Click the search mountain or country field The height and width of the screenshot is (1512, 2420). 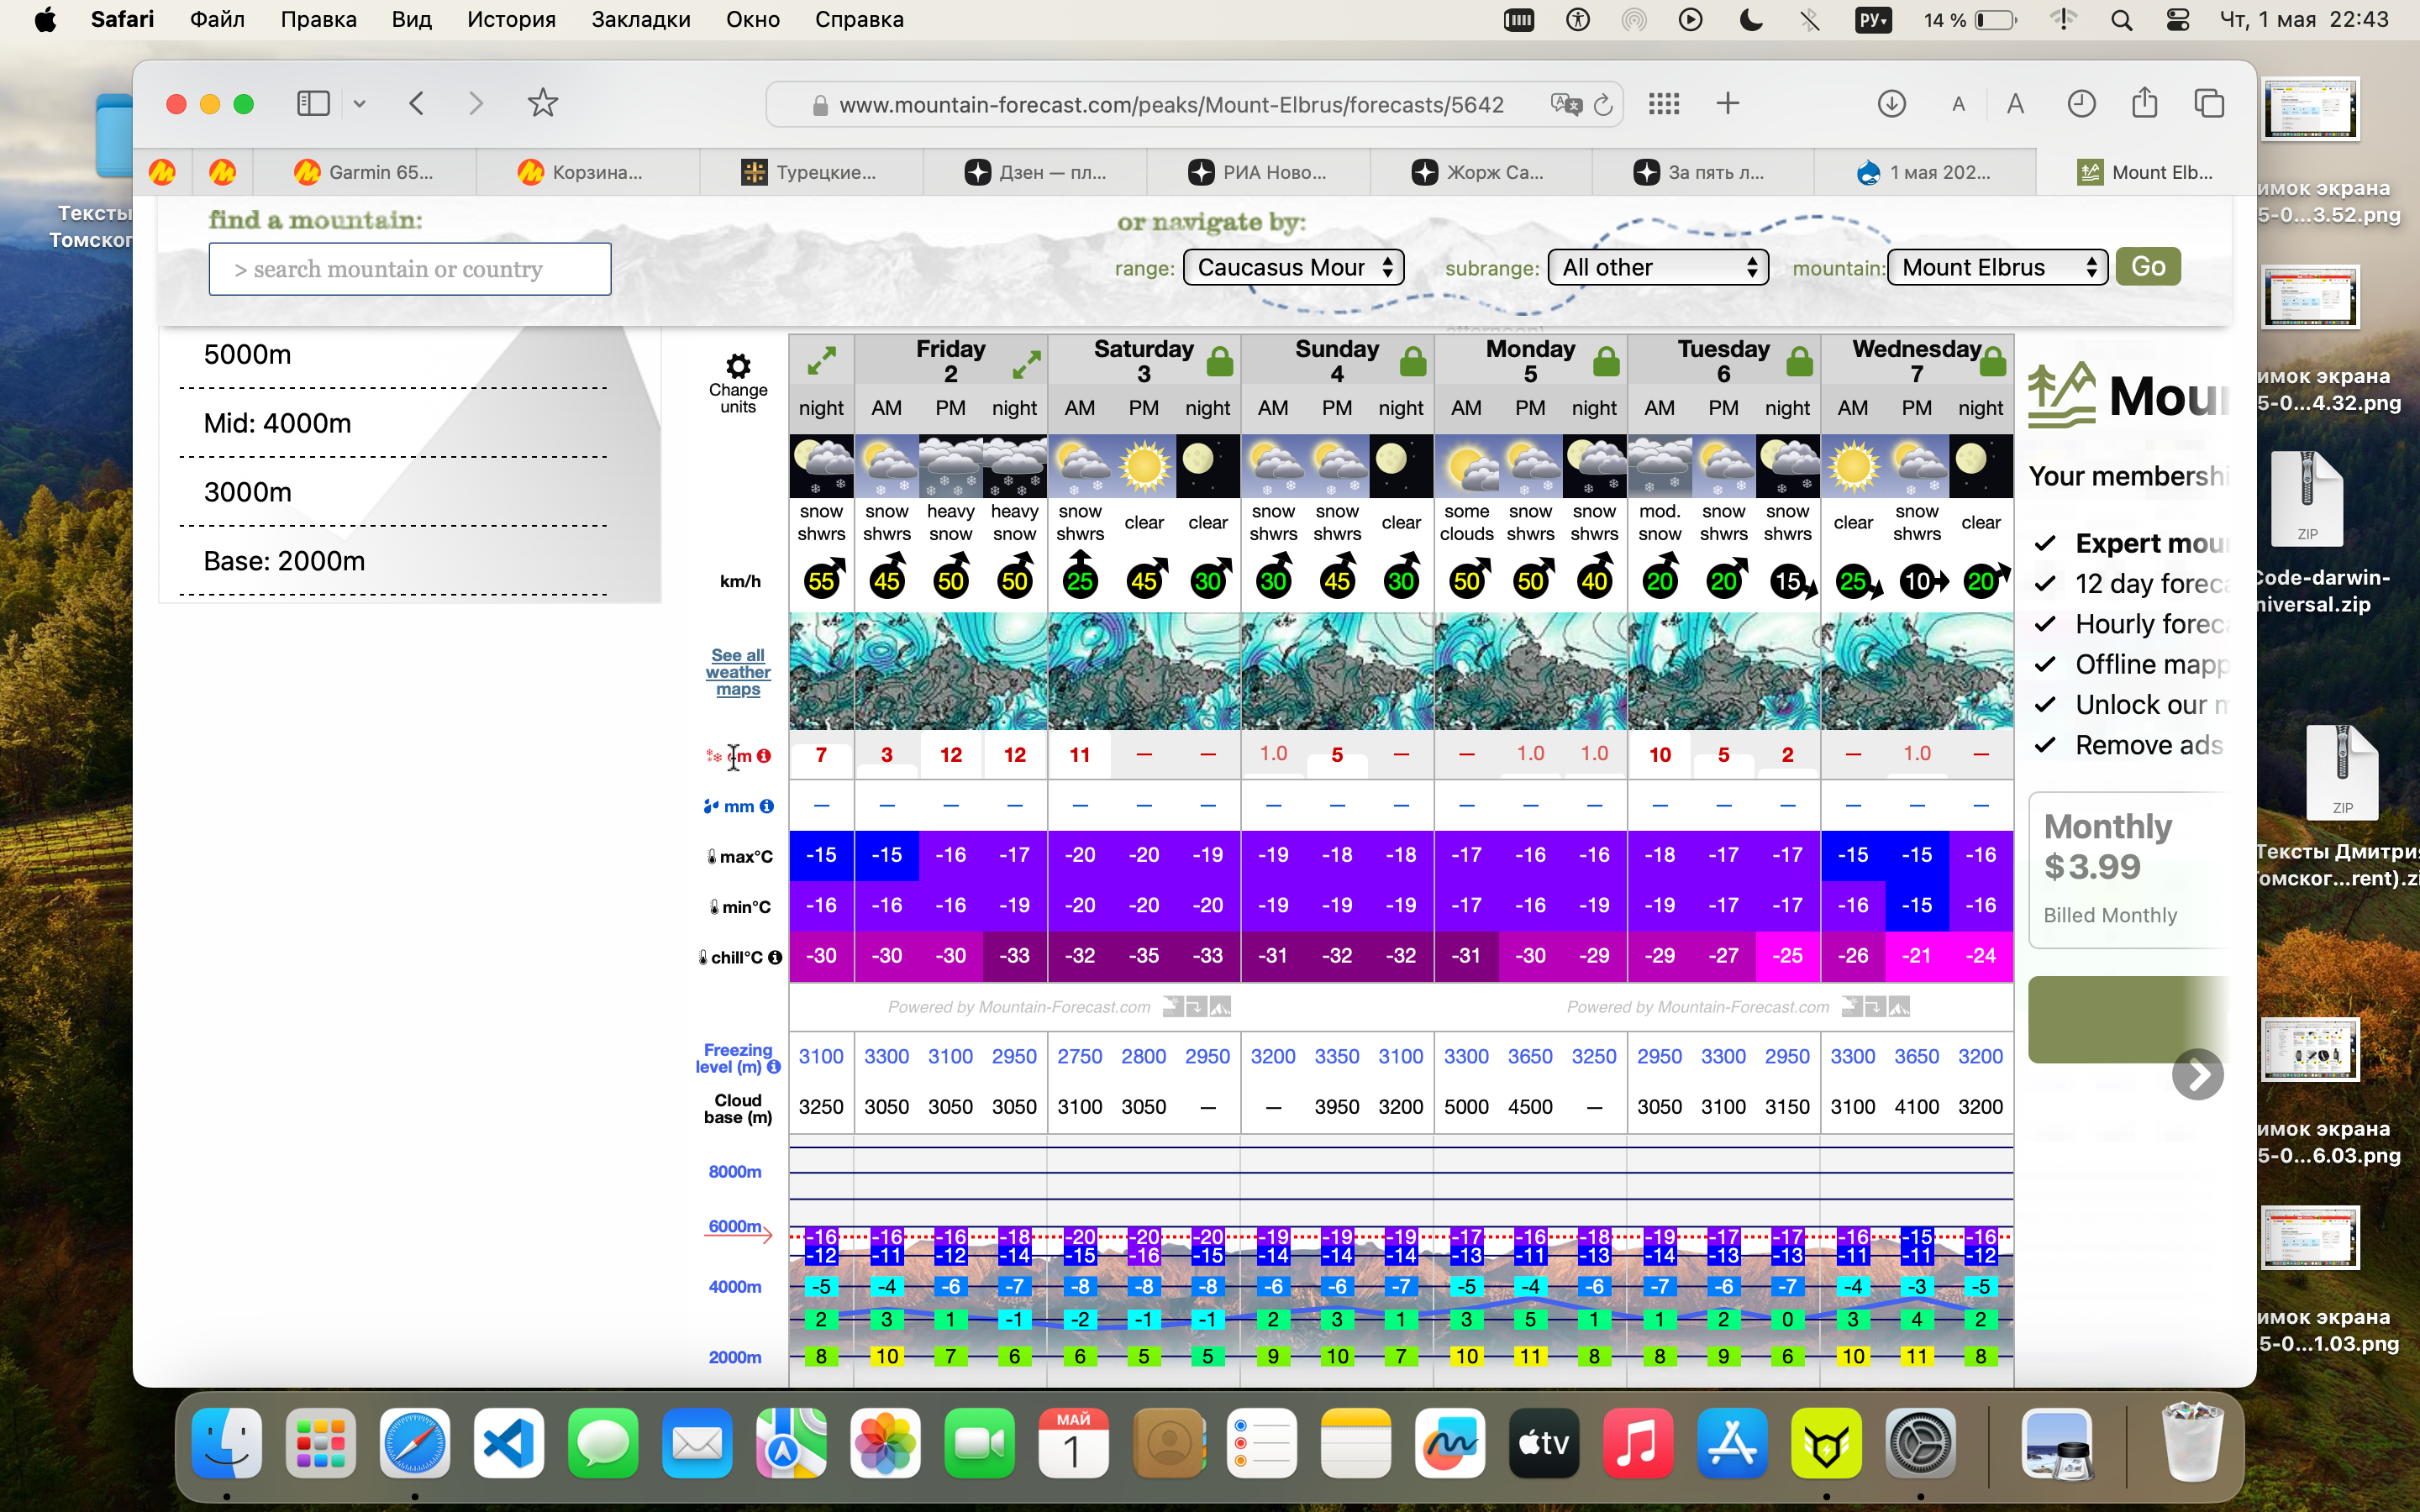410,269
